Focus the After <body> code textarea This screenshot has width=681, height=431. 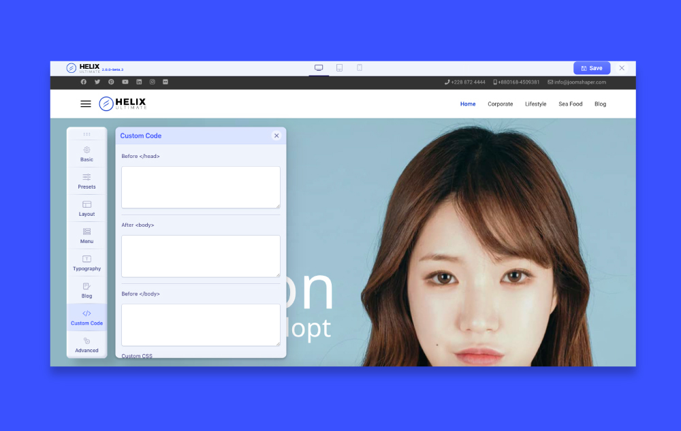(x=201, y=256)
